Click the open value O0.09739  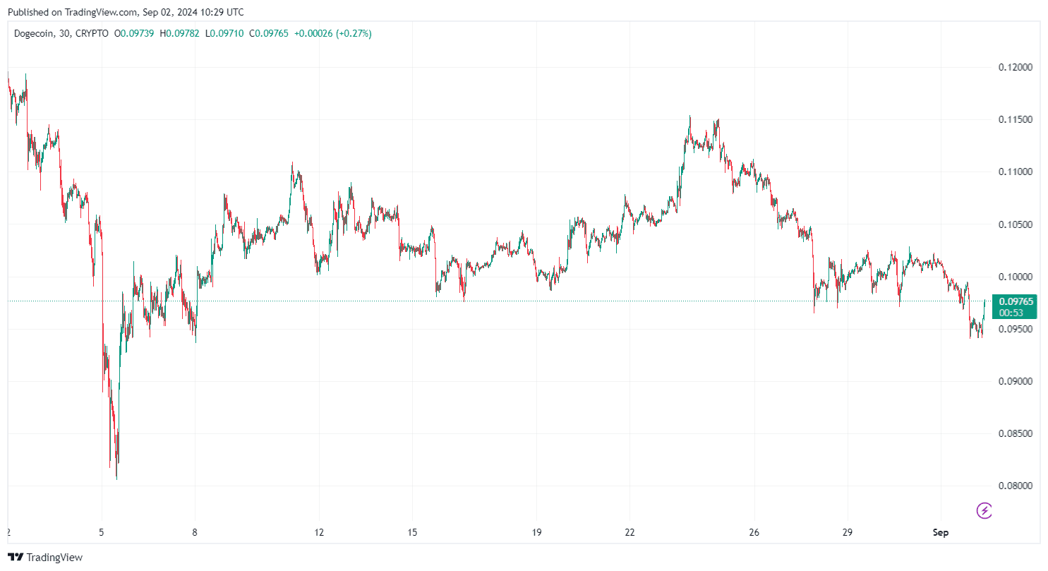[135, 33]
